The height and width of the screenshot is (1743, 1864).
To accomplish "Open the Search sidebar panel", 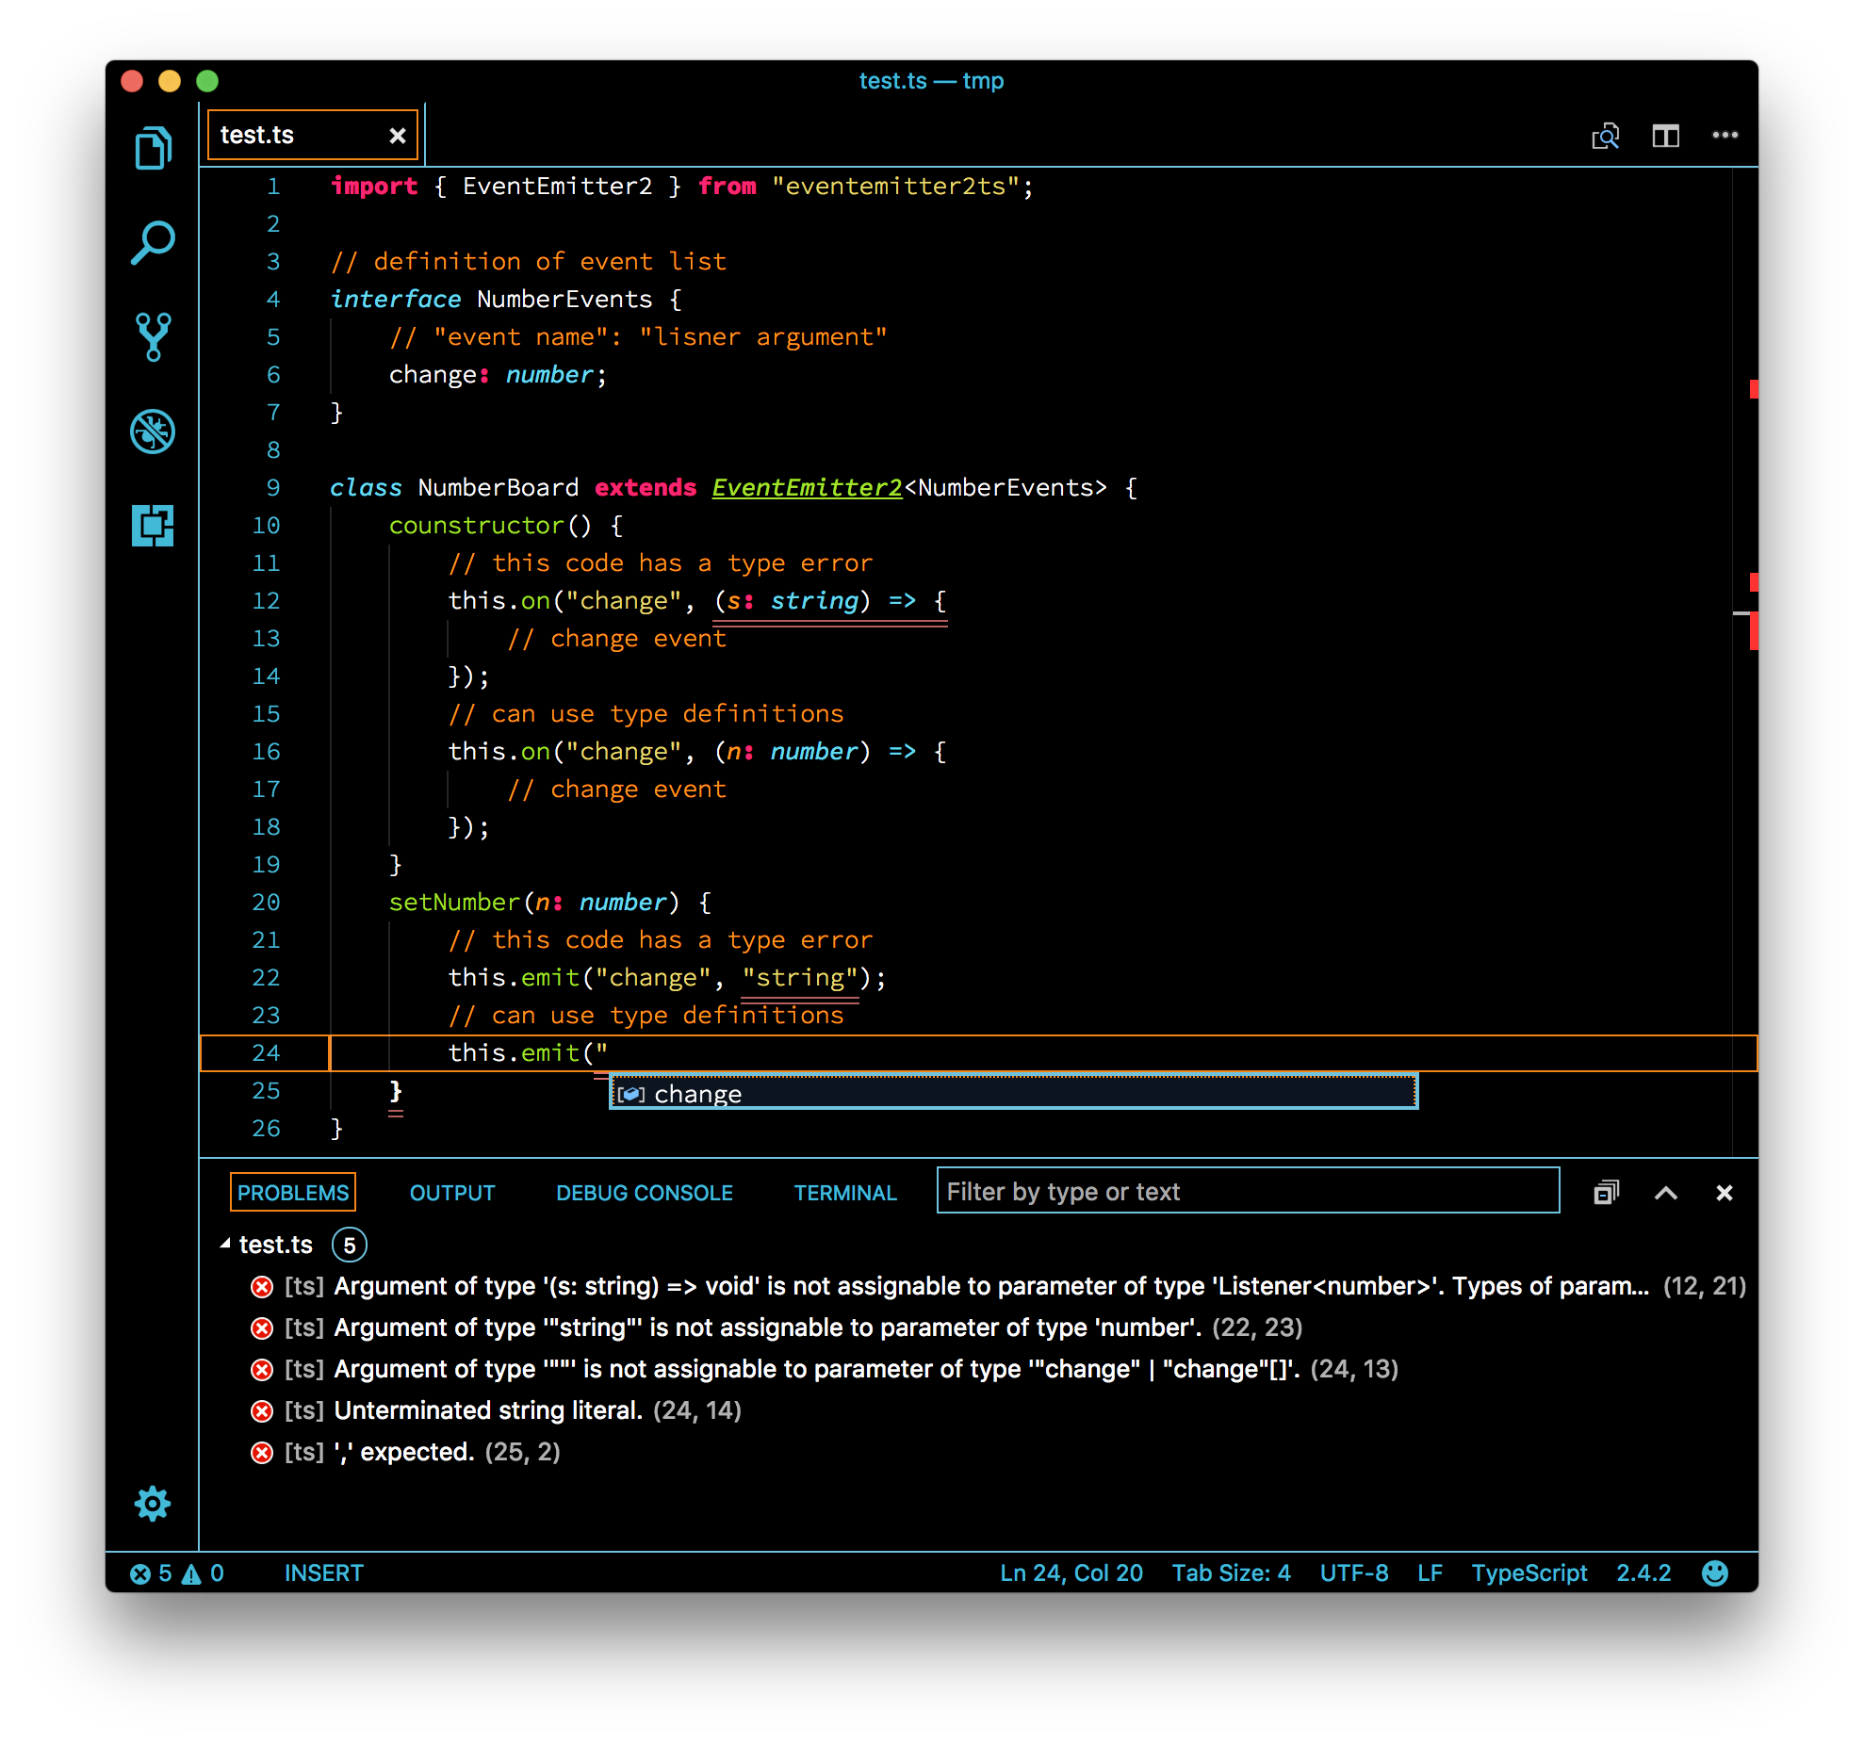I will point(153,242).
